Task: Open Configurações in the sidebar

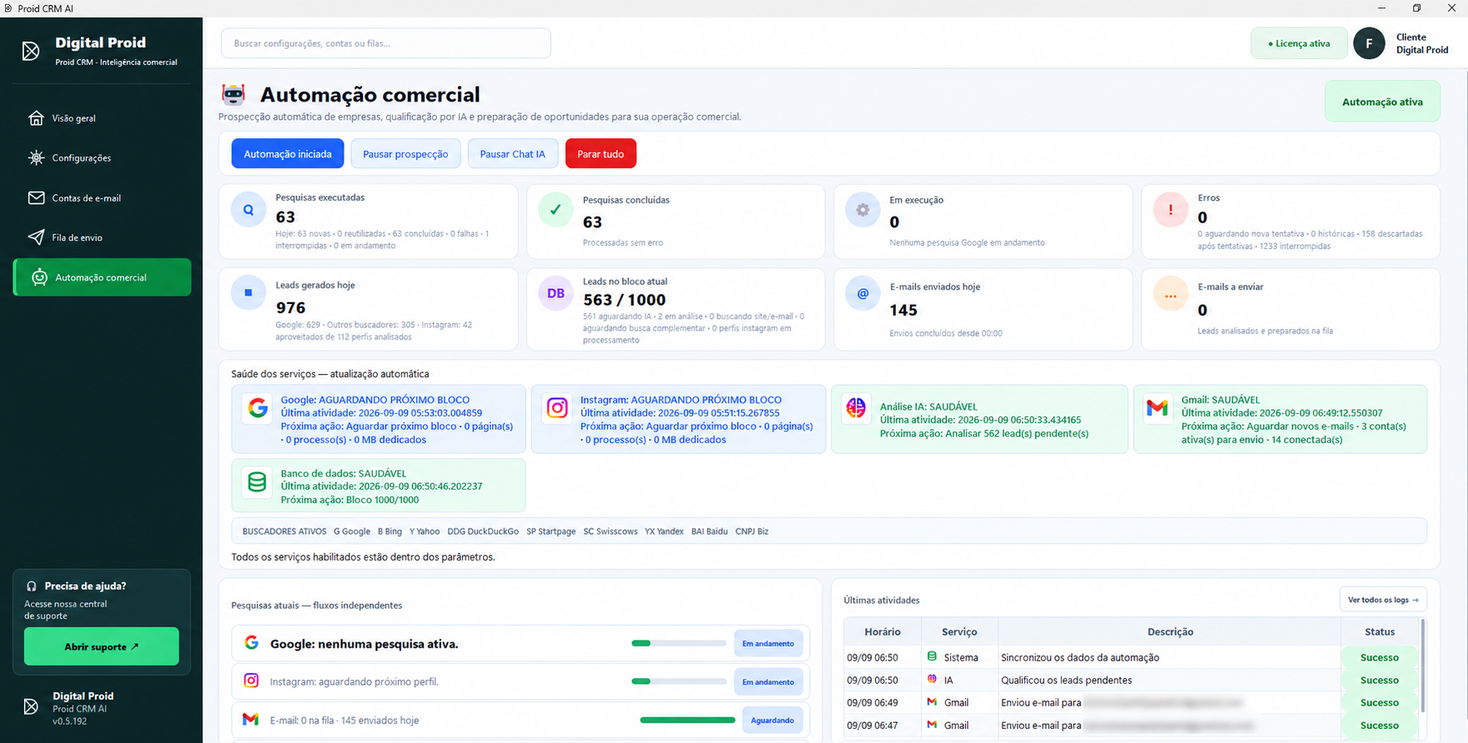Action: (102, 157)
